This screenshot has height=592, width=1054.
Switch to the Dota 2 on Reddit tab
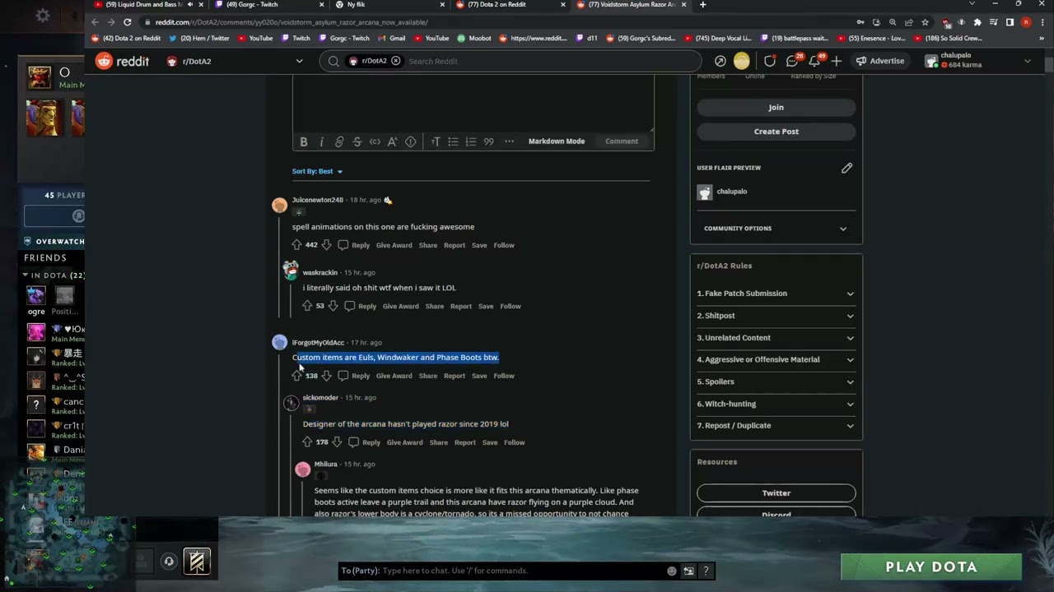click(509, 5)
